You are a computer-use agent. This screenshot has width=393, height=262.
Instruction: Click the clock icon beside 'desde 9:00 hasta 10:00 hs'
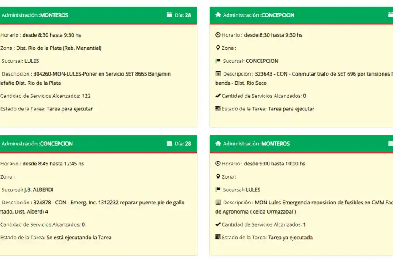(218, 164)
